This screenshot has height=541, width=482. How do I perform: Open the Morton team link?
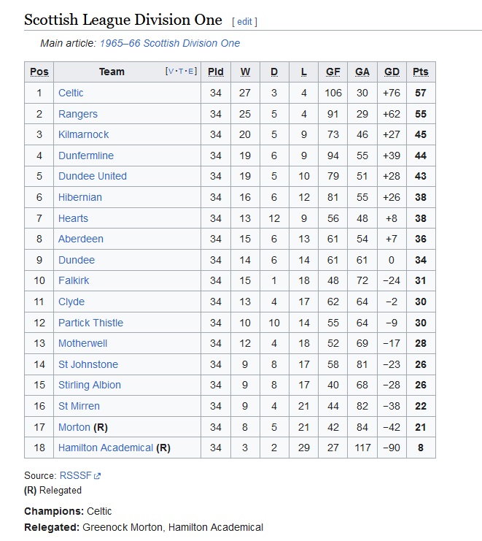tap(74, 427)
